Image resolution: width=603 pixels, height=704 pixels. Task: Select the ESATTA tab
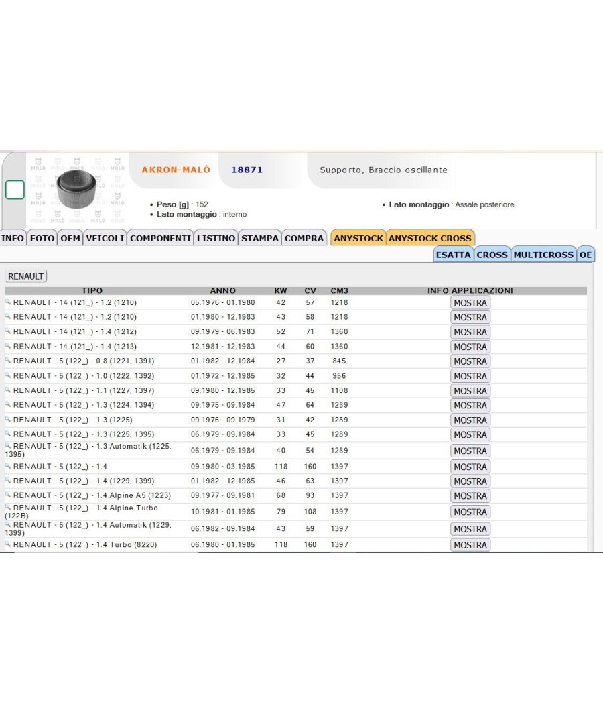[453, 255]
